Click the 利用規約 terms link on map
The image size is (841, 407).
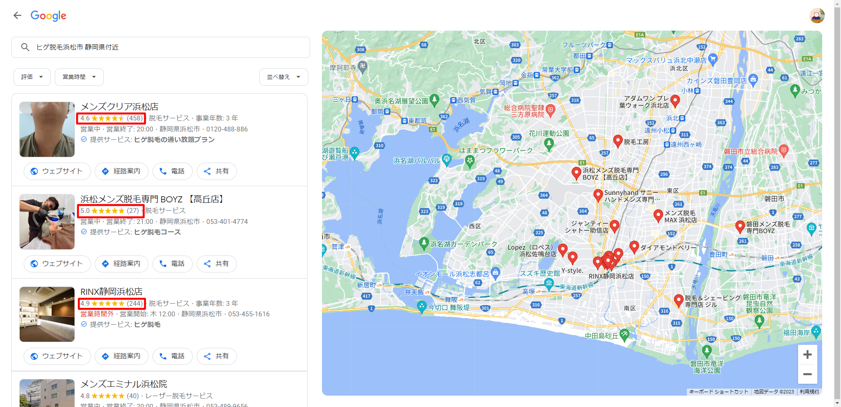pyautogui.click(x=809, y=392)
